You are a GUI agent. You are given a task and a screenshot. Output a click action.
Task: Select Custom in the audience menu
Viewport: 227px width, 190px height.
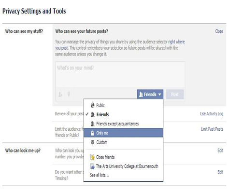(x=123, y=142)
